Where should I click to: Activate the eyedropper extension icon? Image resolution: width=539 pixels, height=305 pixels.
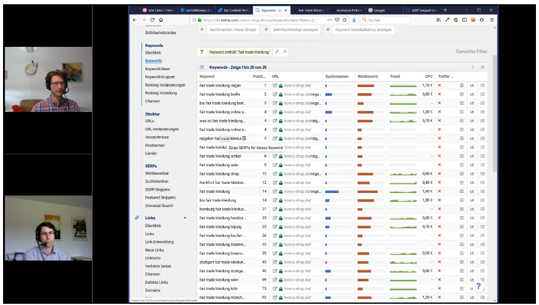tap(447, 20)
